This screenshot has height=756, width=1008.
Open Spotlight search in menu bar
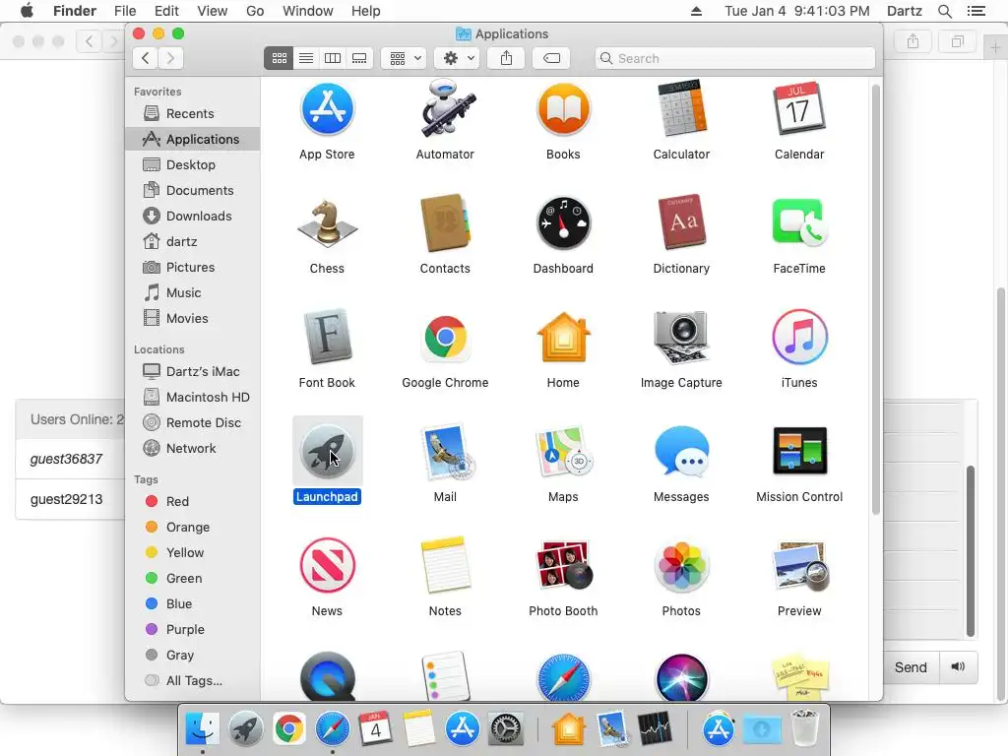click(x=944, y=11)
